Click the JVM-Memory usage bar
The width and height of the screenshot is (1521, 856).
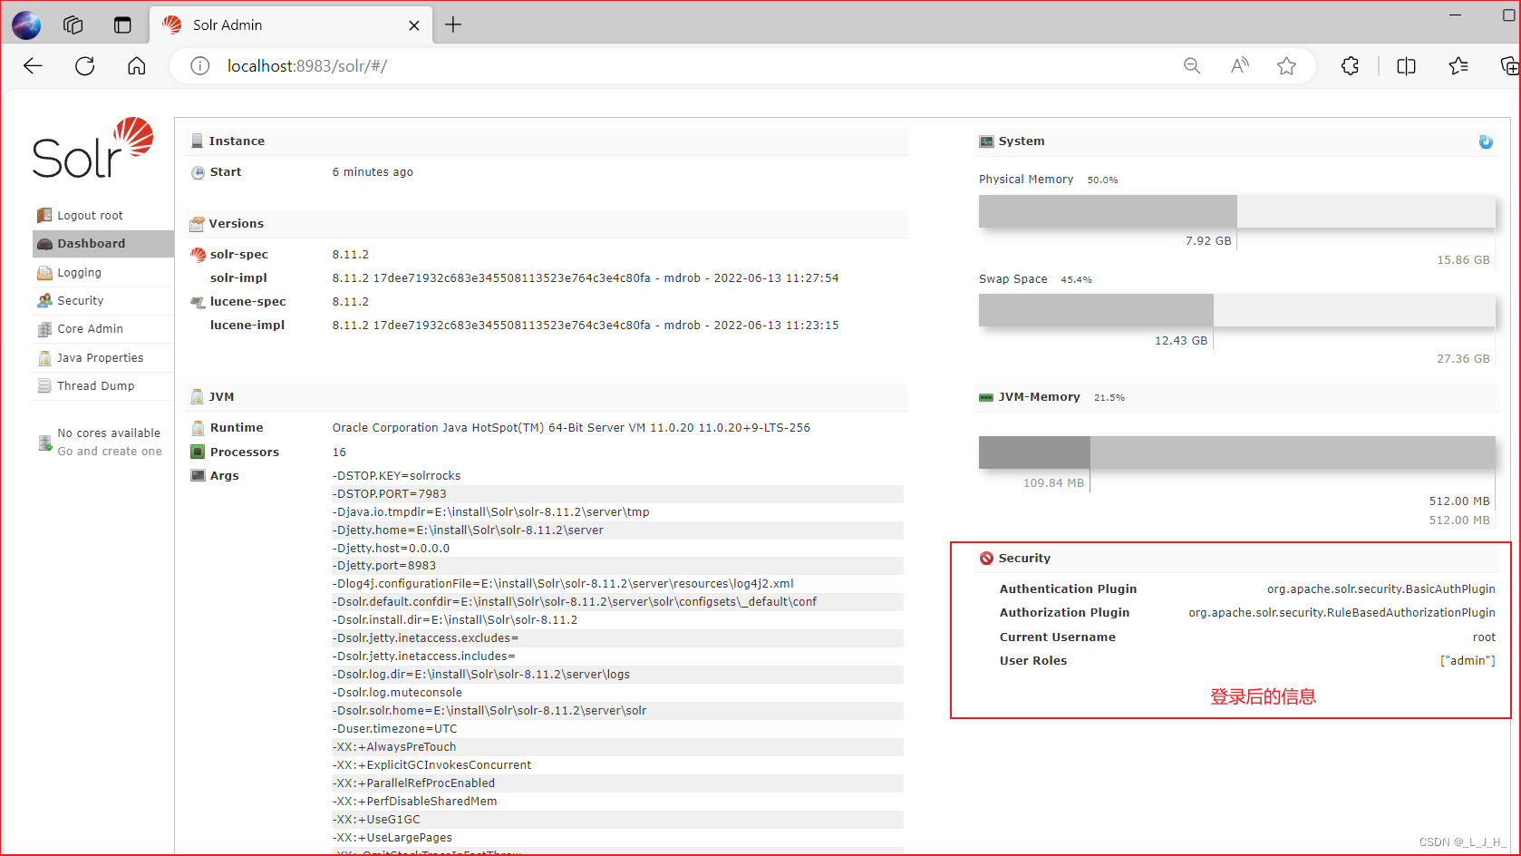[x=1236, y=452]
